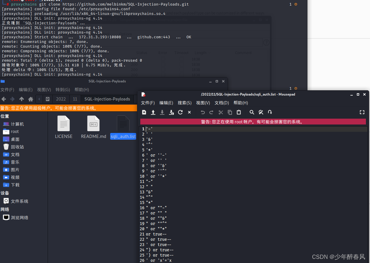370x263 pixels.
Task: Click the red root warning bar in Mousepad
Action: [253, 122]
